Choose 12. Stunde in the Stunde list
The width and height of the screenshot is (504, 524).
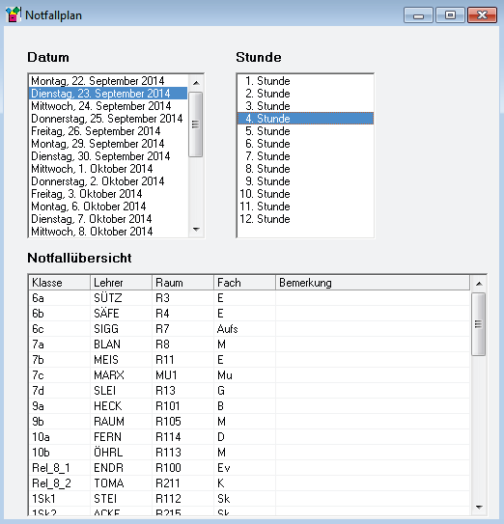tap(305, 219)
